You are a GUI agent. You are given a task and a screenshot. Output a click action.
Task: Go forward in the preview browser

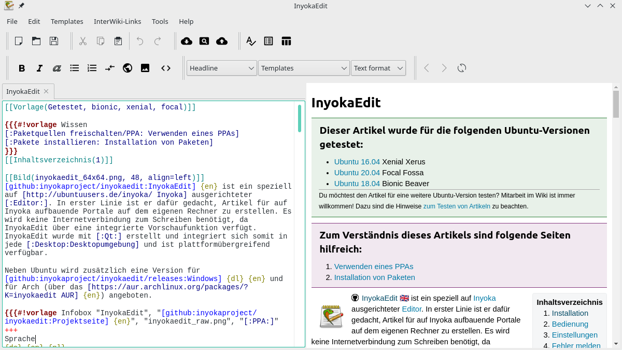[444, 68]
